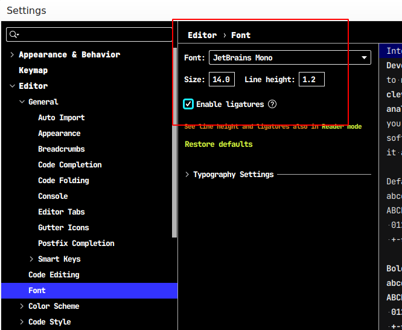Select Postfix Completion settings
This screenshot has width=402, height=330.
77,243
